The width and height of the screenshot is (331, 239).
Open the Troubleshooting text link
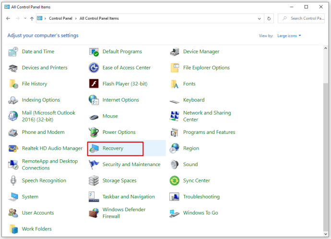click(201, 197)
